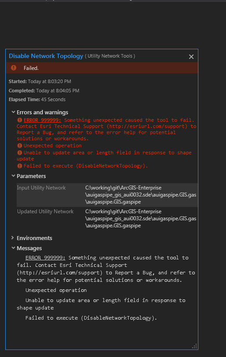Click the Failed status banner
Screen dimensions: 226x357
(102, 68)
